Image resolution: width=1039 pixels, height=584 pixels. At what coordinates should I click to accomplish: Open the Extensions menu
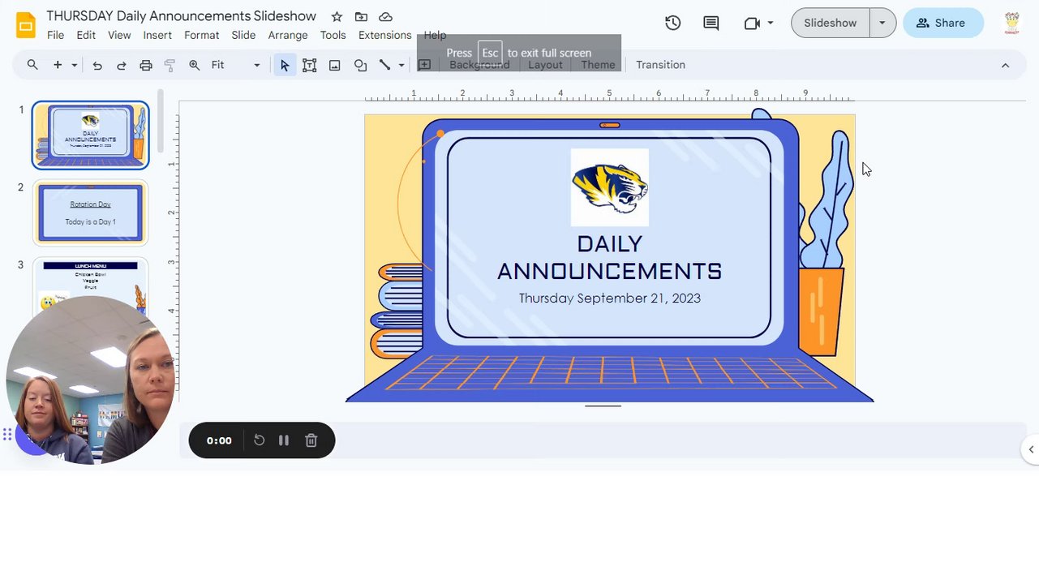pos(384,35)
